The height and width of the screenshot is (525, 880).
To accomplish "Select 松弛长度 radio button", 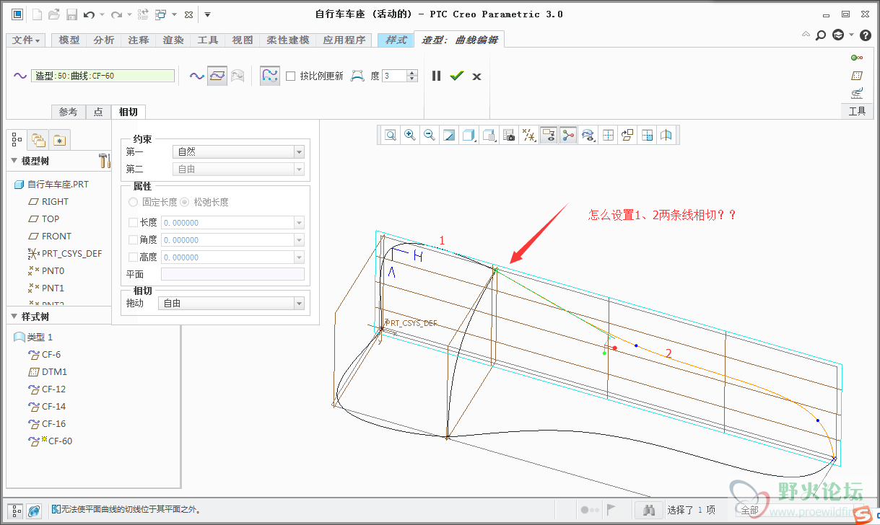I will 185,203.
